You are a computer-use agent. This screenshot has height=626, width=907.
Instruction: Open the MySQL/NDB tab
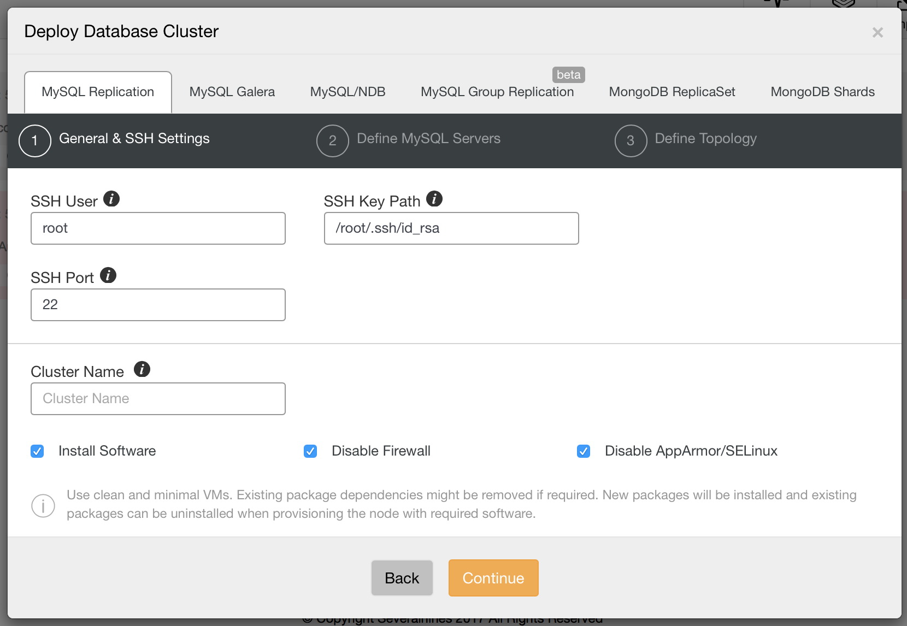pyautogui.click(x=348, y=92)
